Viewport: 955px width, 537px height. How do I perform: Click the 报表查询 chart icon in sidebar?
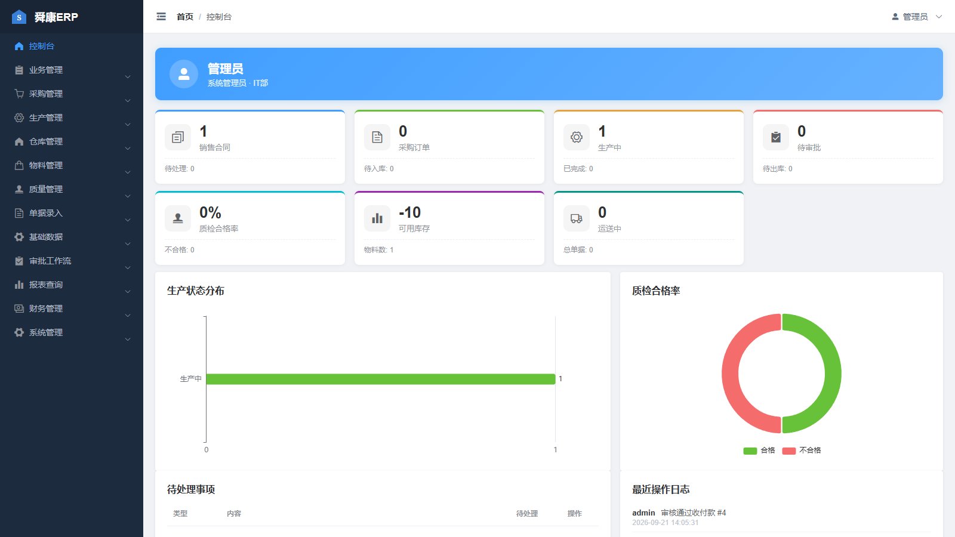pos(19,285)
